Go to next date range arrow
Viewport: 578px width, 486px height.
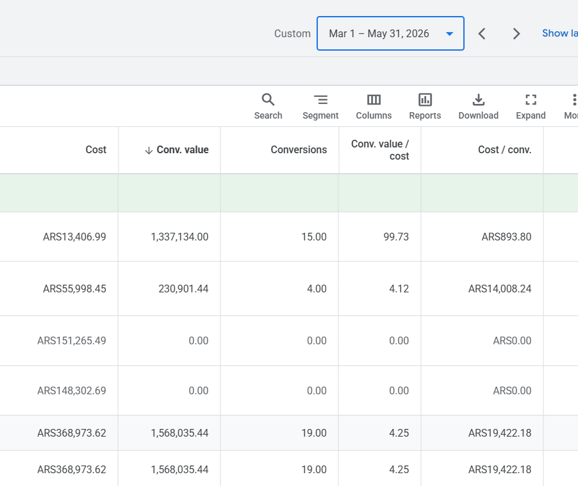tap(516, 33)
